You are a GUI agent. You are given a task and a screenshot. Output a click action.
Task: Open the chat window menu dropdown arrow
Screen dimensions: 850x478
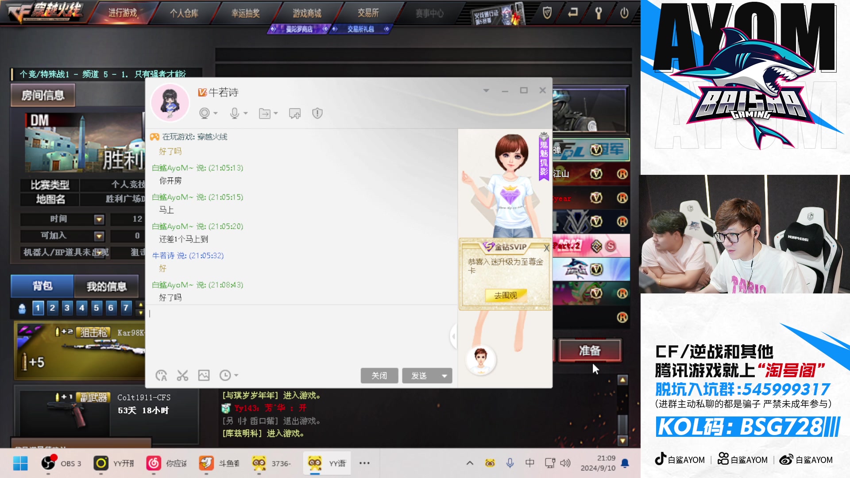486,90
